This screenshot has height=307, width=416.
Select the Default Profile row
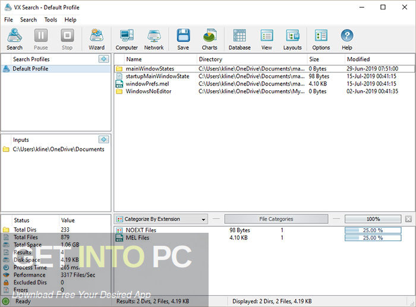click(x=56, y=69)
